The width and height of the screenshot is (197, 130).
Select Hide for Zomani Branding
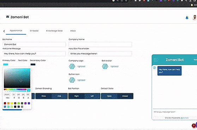[59, 96]
